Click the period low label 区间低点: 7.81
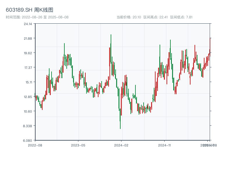 coord(181,17)
